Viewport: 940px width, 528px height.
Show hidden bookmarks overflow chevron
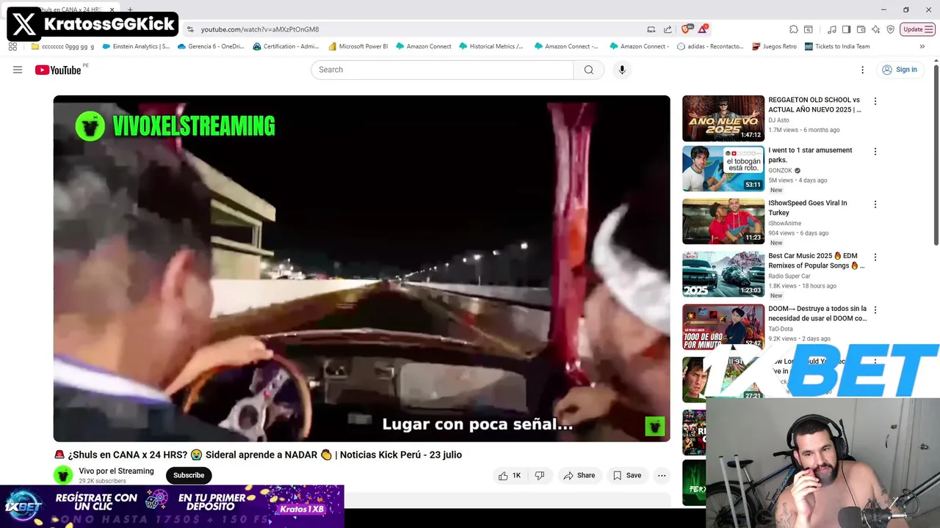pos(922,46)
